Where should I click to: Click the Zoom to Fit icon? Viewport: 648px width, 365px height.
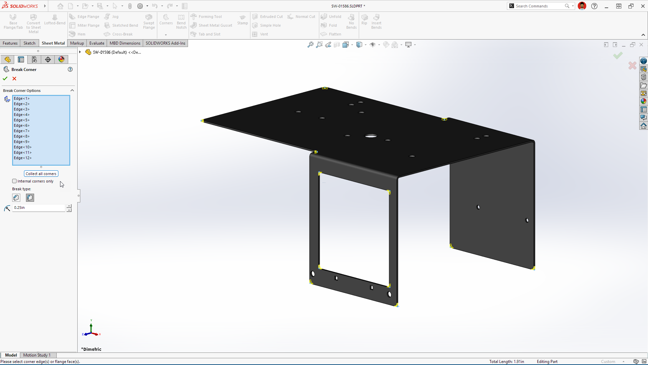tap(310, 45)
